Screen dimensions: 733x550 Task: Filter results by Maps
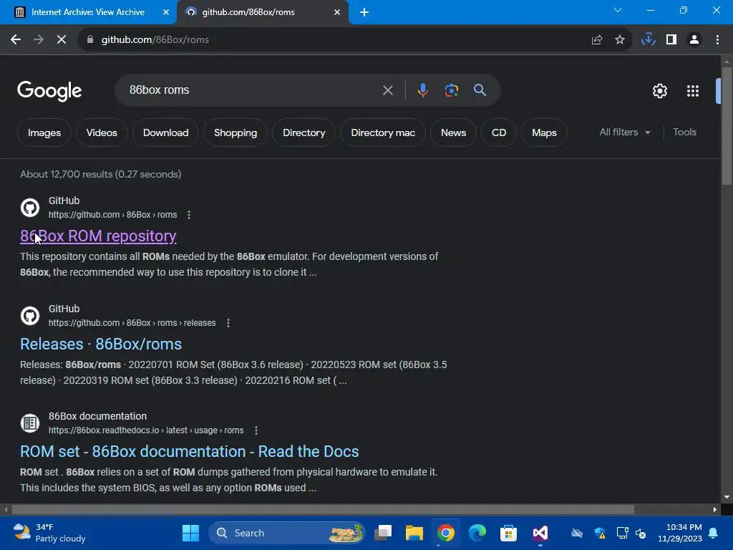[544, 132]
